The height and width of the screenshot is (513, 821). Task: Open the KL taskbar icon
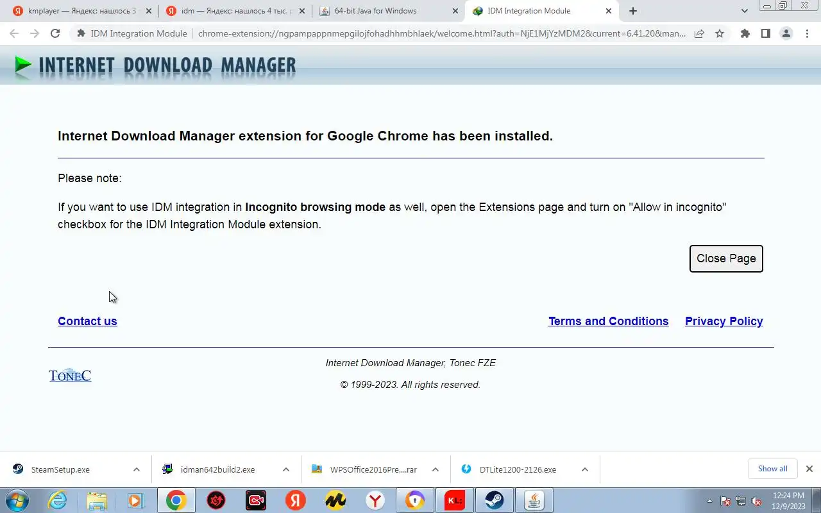[455, 500]
